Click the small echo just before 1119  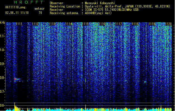[x=145, y=82]
